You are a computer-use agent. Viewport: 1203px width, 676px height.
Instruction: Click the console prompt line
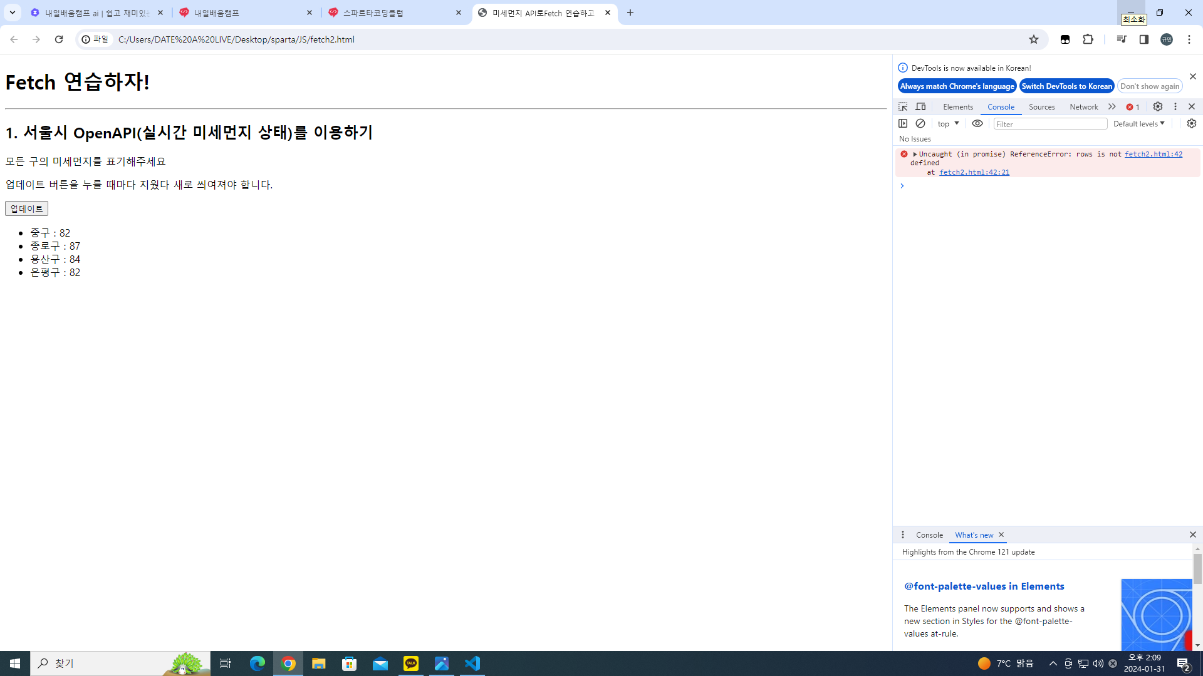[1046, 186]
